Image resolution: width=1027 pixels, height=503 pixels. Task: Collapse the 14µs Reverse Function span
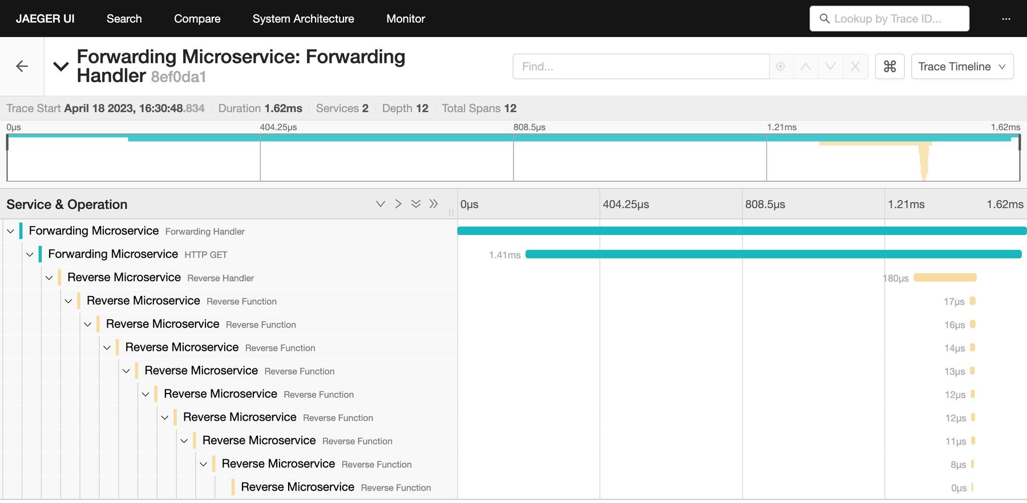[x=107, y=347]
